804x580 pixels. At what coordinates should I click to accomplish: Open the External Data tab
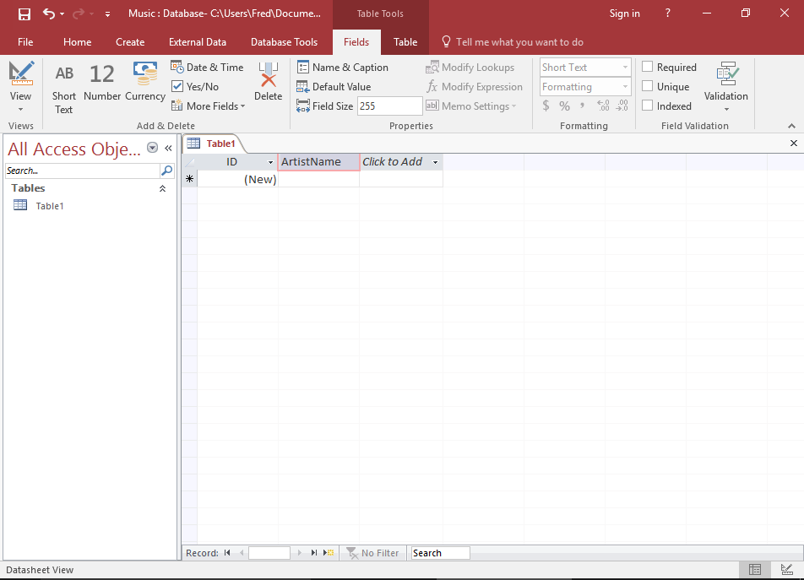198,42
